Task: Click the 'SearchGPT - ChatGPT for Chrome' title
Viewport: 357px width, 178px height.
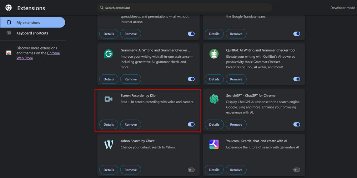Action: (x=251, y=95)
